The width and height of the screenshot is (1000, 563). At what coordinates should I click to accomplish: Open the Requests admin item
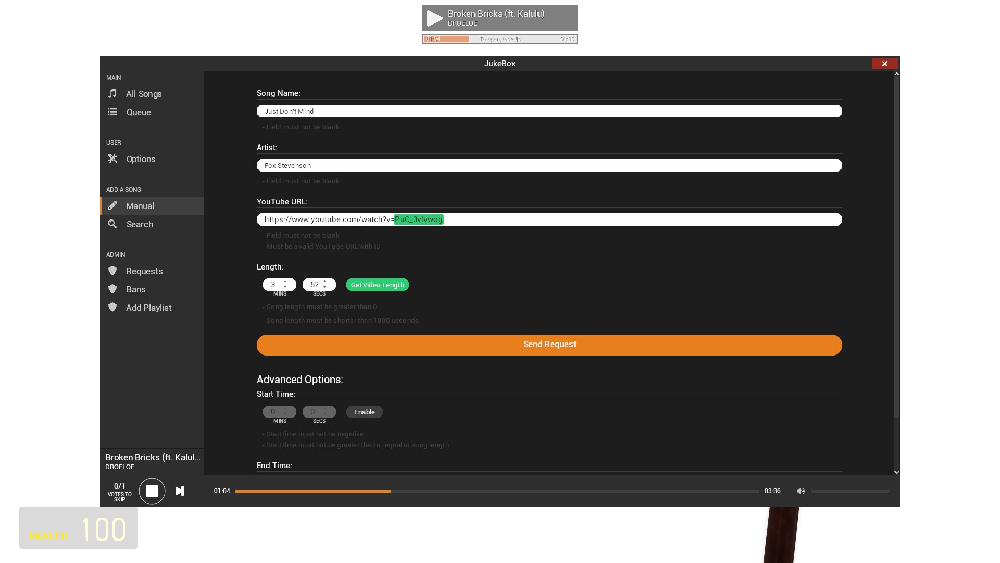click(x=152, y=271)
